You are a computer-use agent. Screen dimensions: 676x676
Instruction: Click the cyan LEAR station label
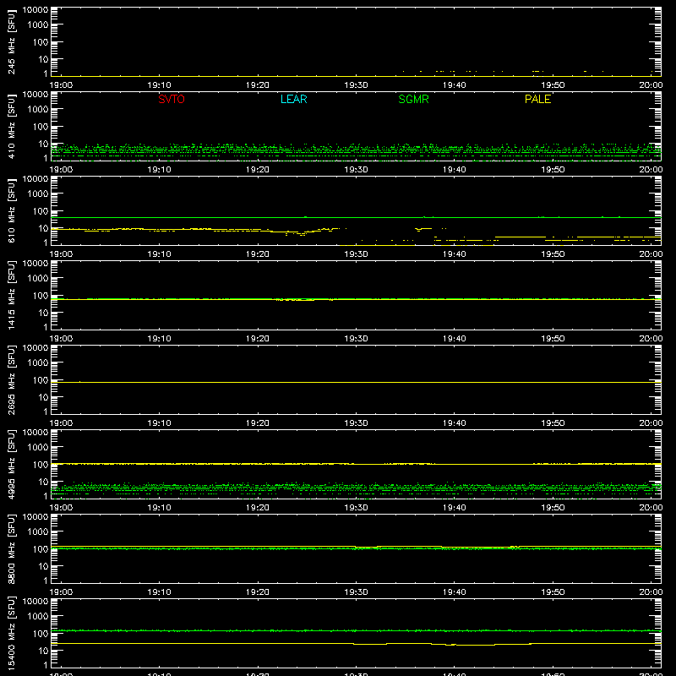pos(293,99)
